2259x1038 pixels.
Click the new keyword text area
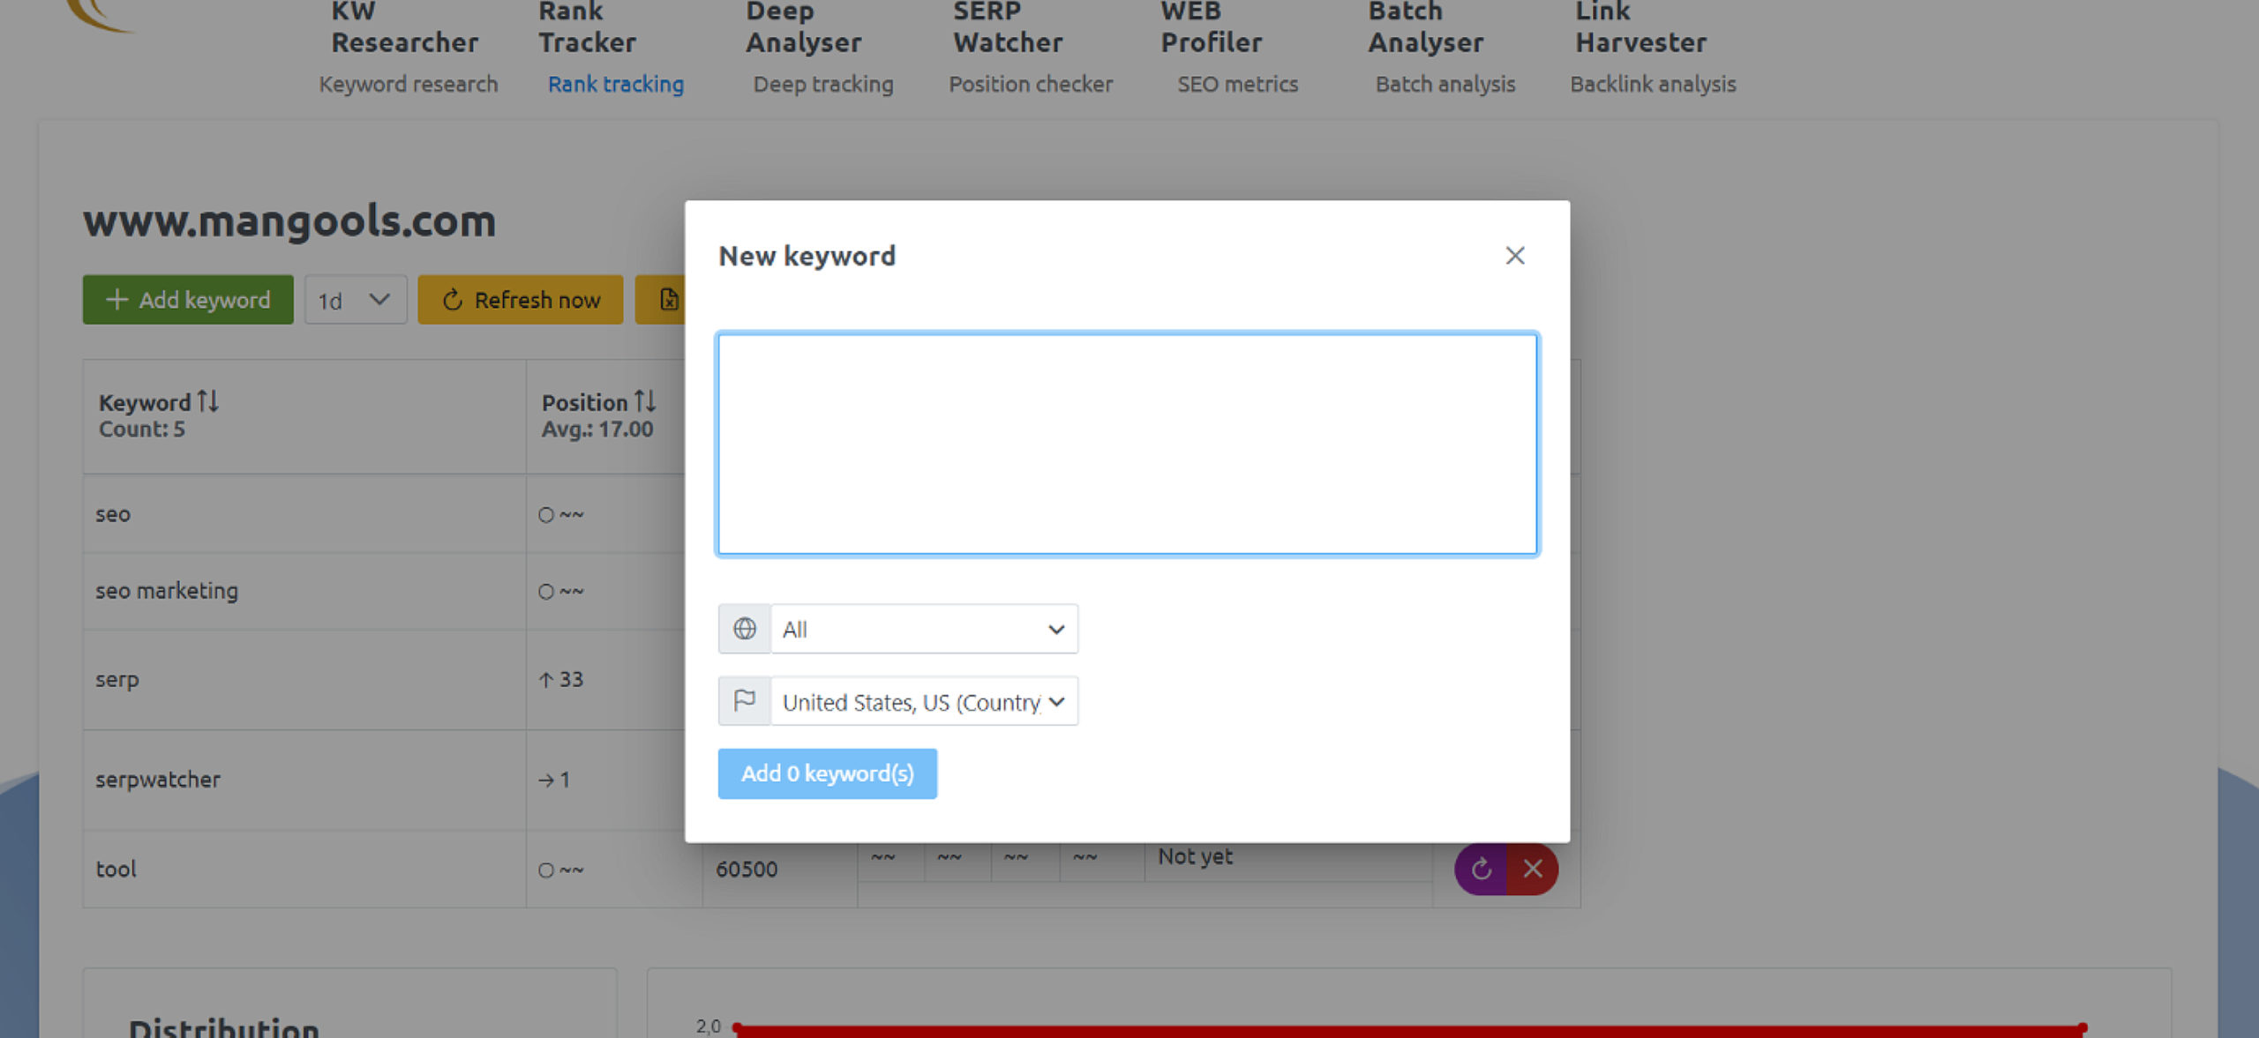(x=1127, y=444)
